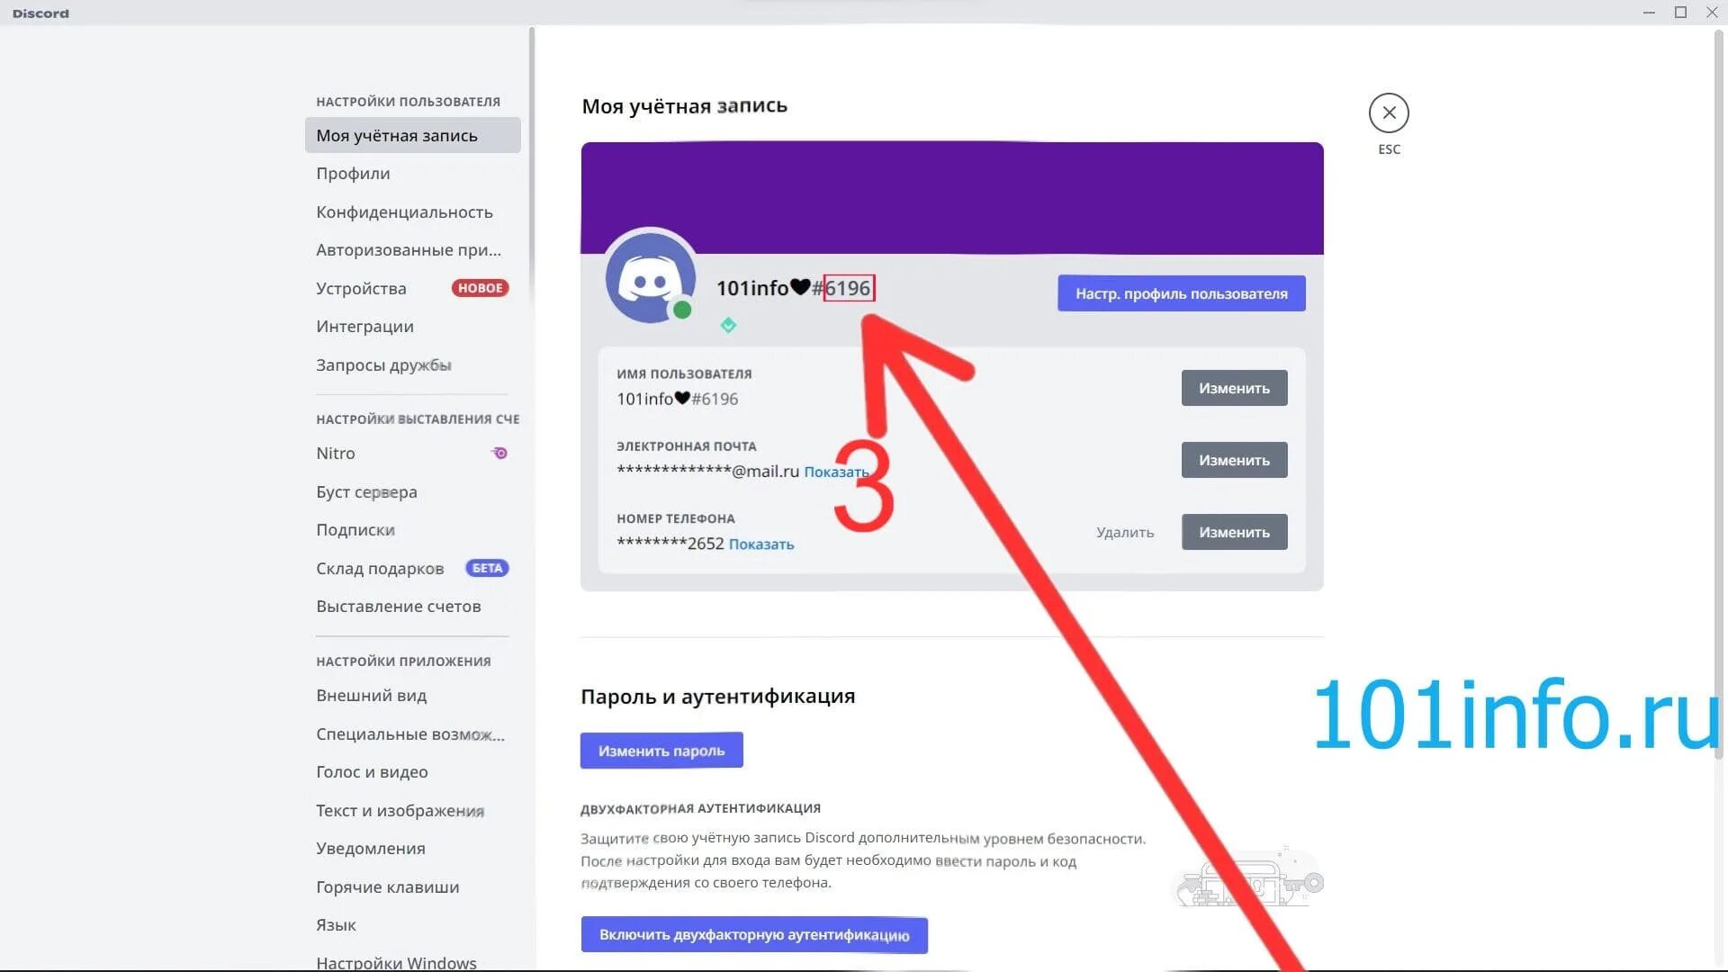The width and height of the screenshot is (1728, 972).
Task: Click Удалить for phone number
Action: (x=1125, y=532)
